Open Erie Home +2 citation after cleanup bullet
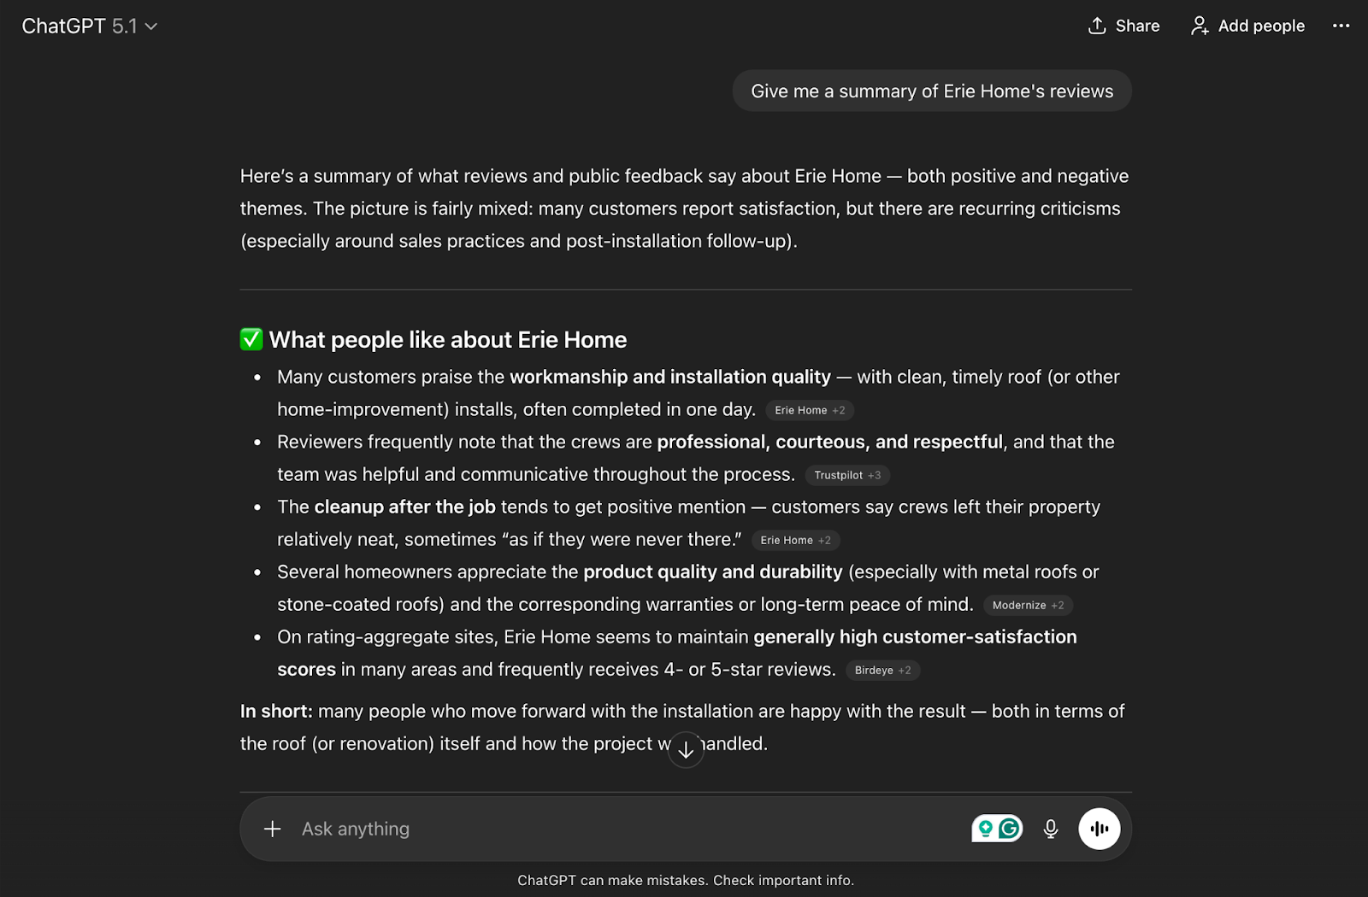The image size is (1368, 897). (x=795, y=540)
